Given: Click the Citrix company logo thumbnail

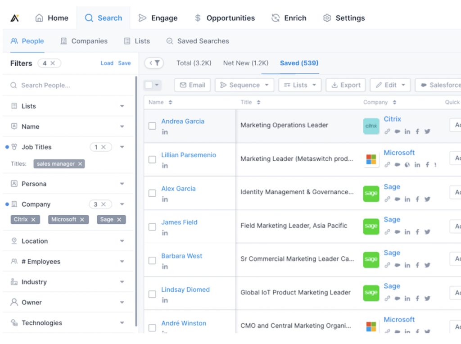Looking at the screenshot, I should tap(371, 126).
